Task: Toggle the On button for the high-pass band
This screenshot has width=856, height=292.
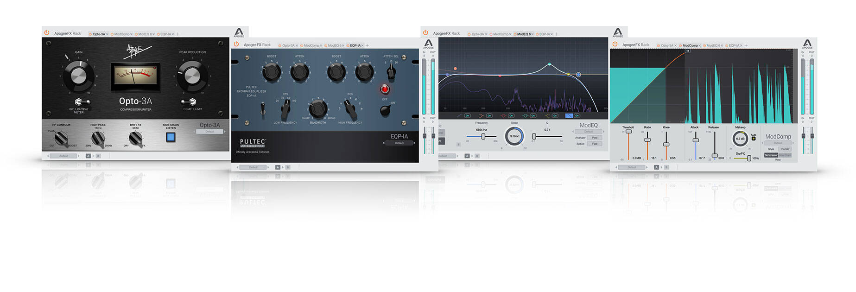Action: [467, 116]
